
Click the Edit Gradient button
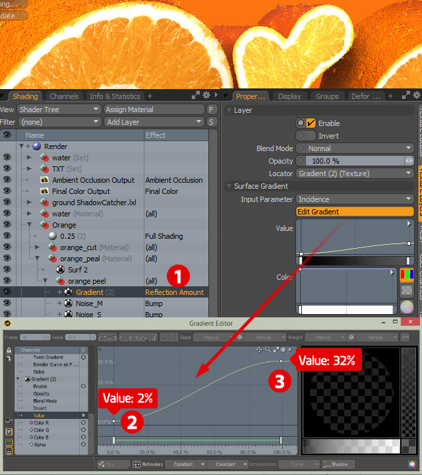click(355, 212)
